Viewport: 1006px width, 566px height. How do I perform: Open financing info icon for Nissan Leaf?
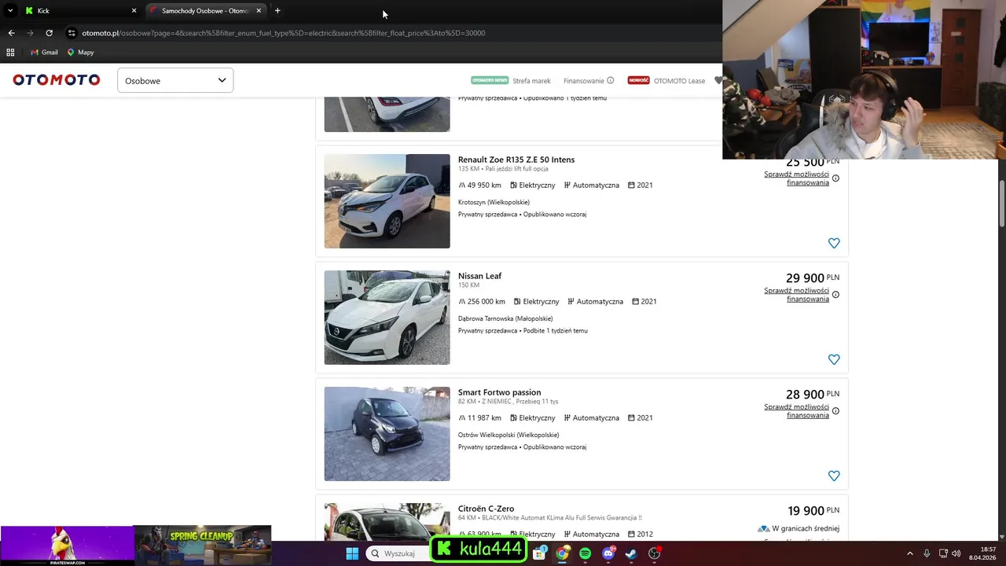835,295
